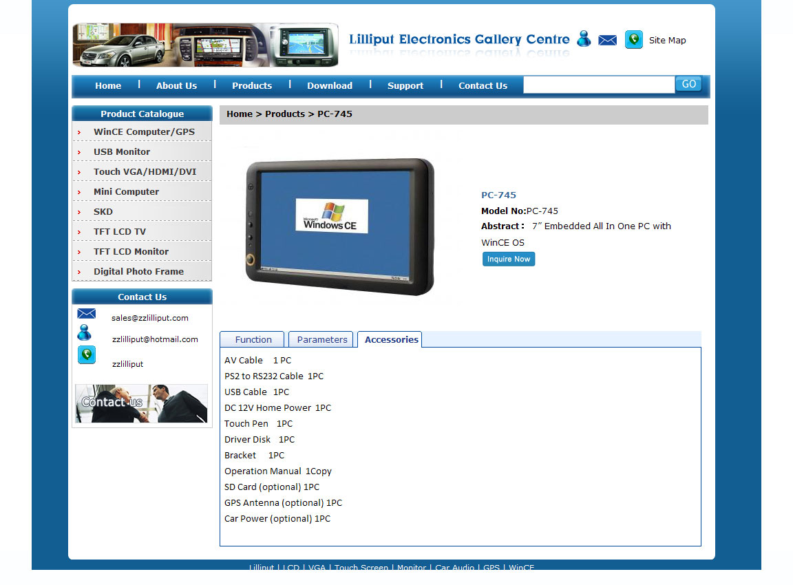
Task: Click the zzlilliput@hotmail.com email address
Action: [156, 339]
